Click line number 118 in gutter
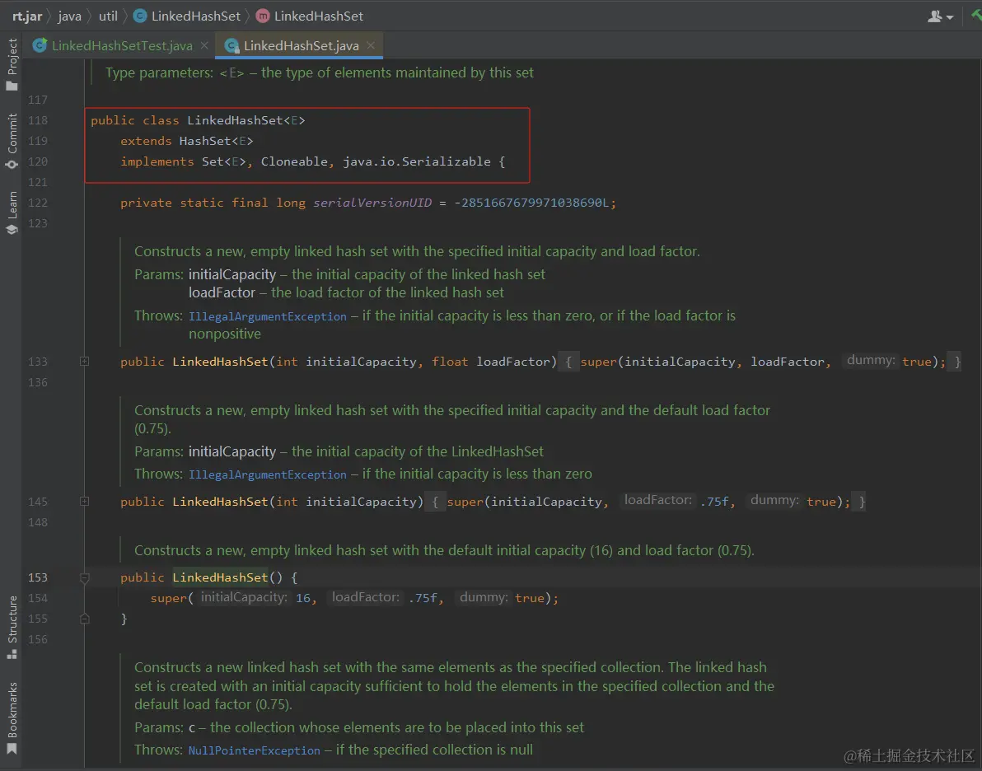Screen dimensions: 982x771 [38, 120]
